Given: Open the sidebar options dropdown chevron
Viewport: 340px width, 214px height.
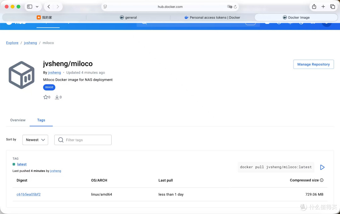Looking at the screenshot, I should click(37, 7).
